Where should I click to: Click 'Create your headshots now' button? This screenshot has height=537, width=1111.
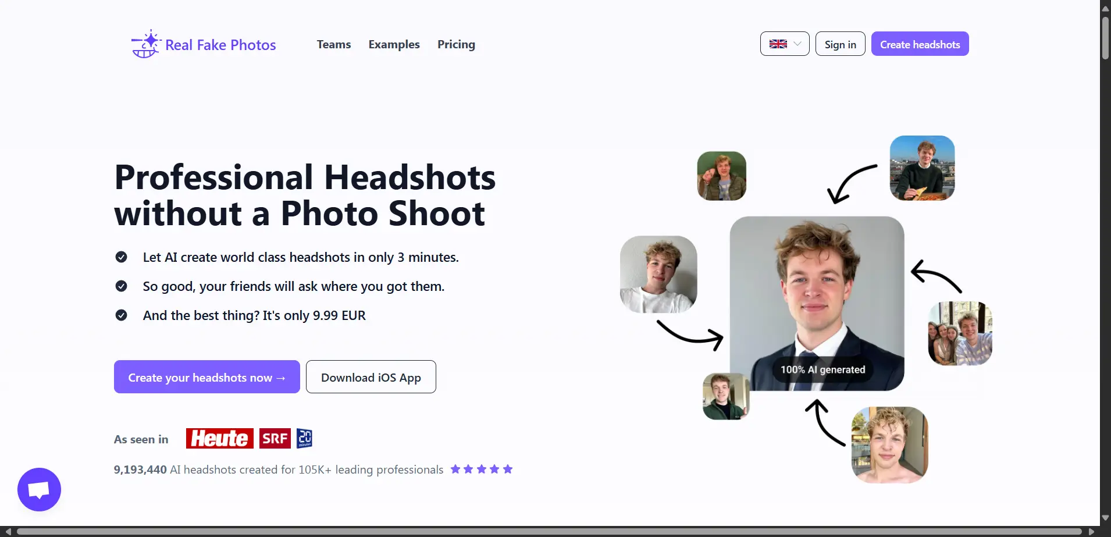pyautogui.click(x=206, y=377)
